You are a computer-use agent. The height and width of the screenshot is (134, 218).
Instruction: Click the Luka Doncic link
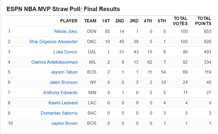click(x=66, y=52)
